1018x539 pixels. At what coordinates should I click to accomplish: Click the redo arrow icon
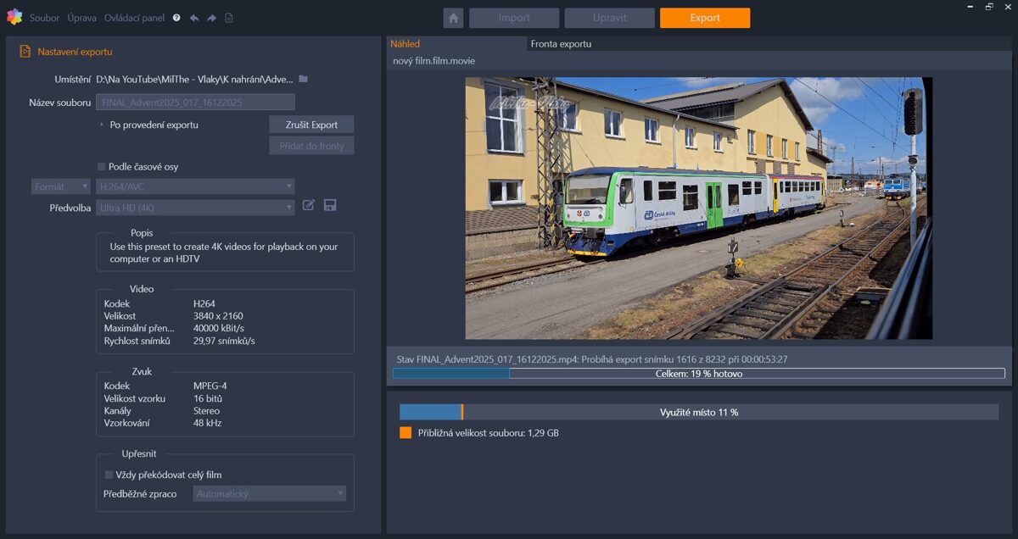211,18
